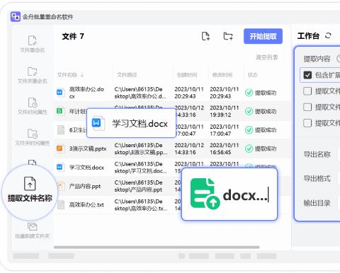Image resolution: width=340 pixels, height=273 pixels.
Task: Click the 导出格式 label
Action: (317, 179)
